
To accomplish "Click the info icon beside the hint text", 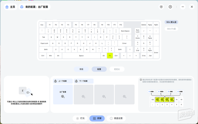I will tap(141, 80).
